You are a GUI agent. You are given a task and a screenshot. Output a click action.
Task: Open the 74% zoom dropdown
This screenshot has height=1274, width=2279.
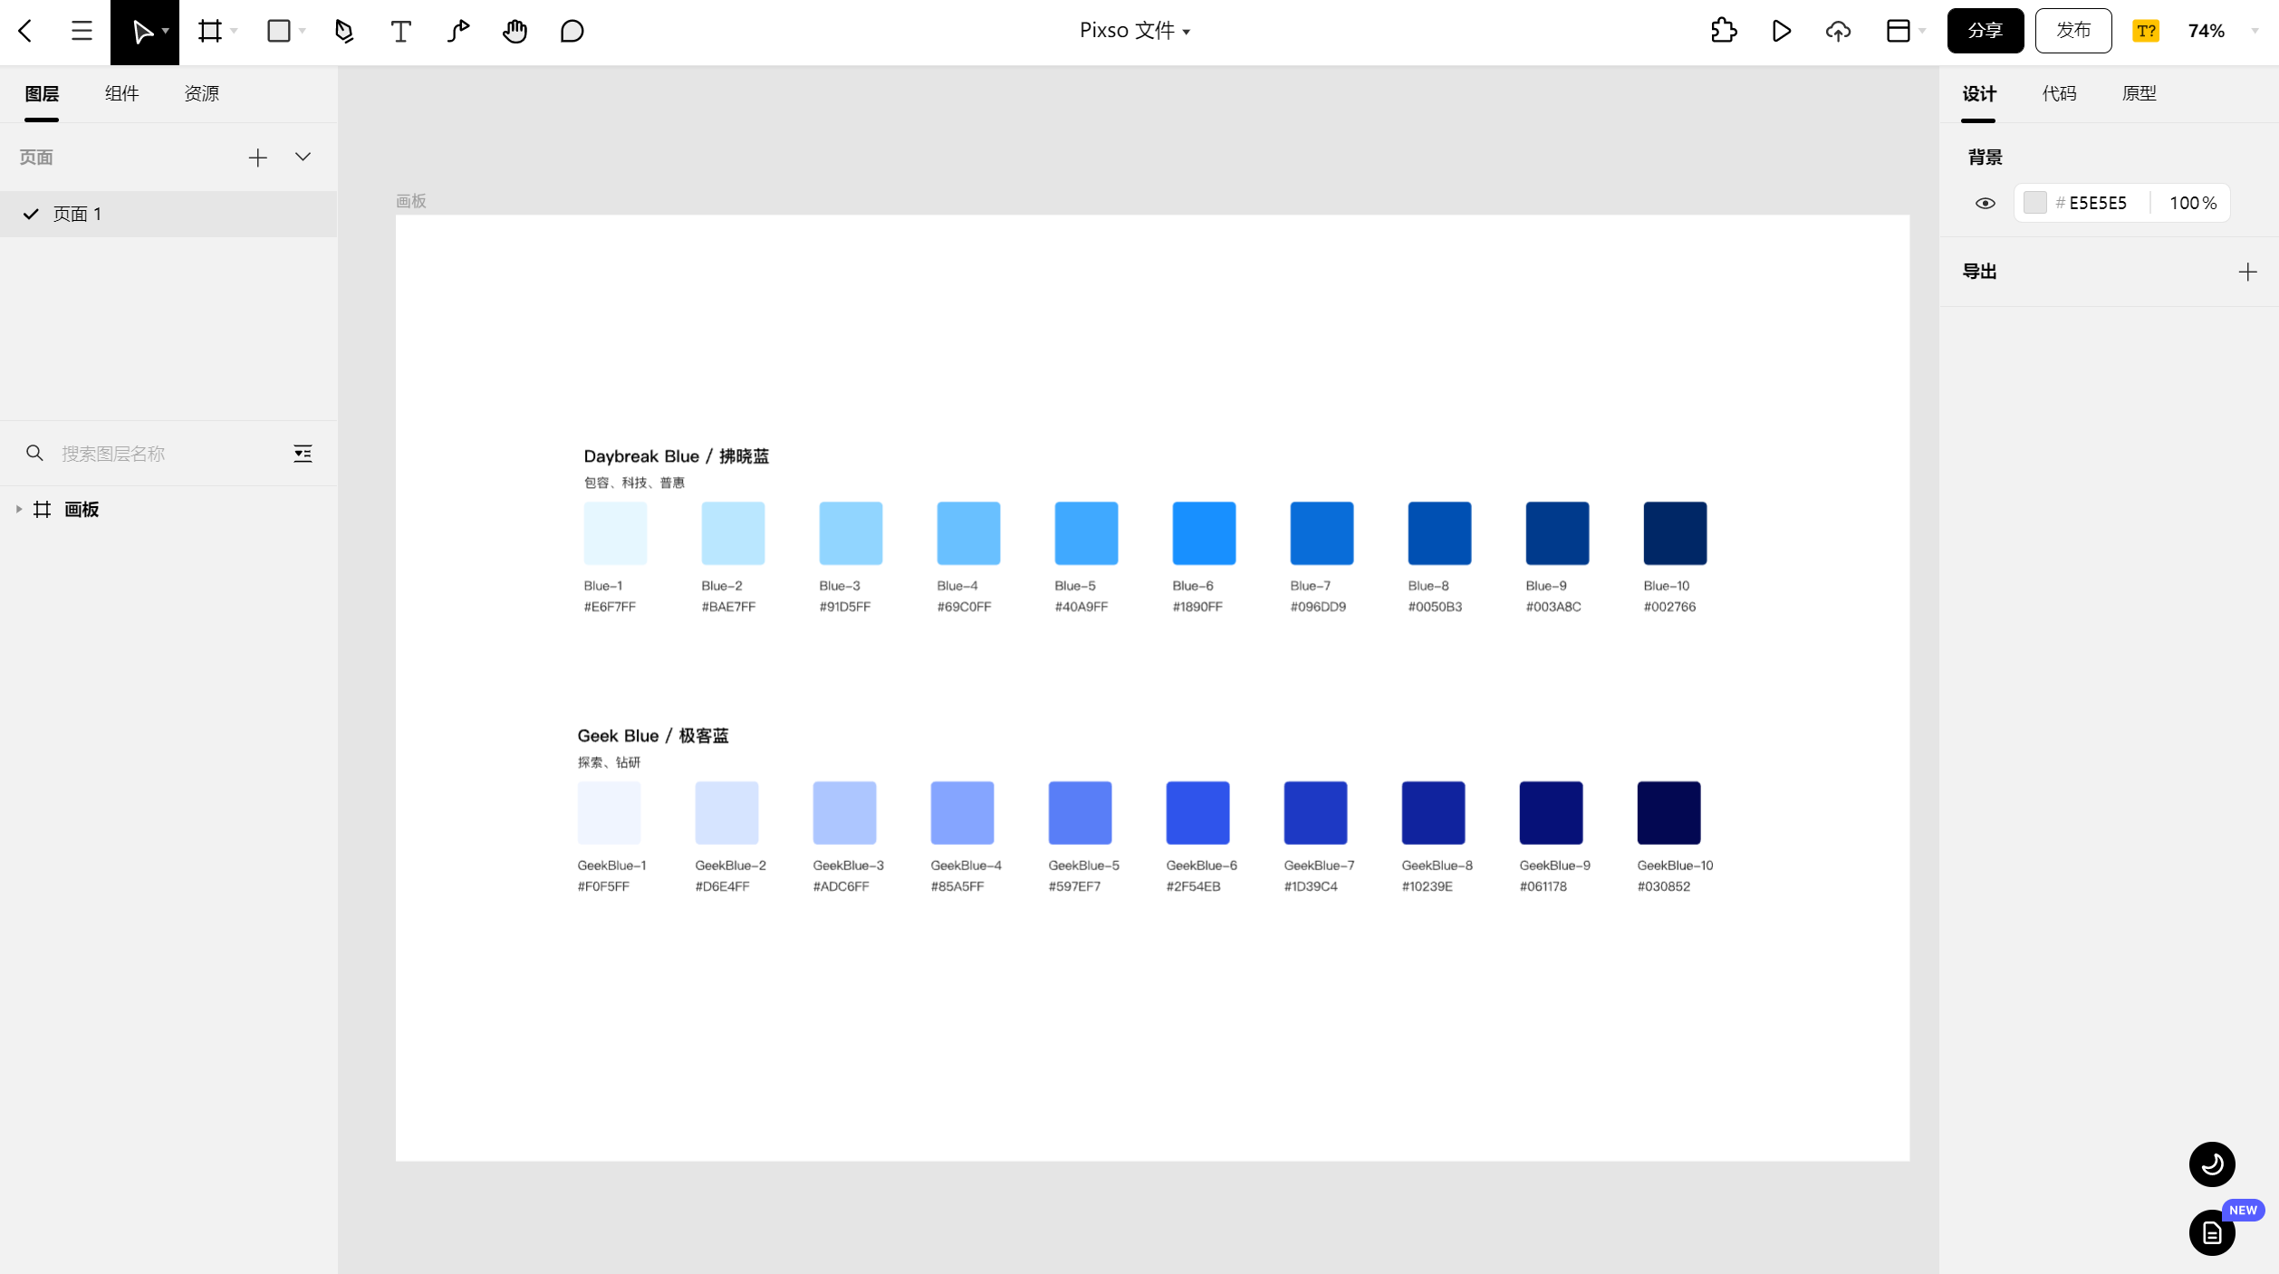coord(2206,31)
